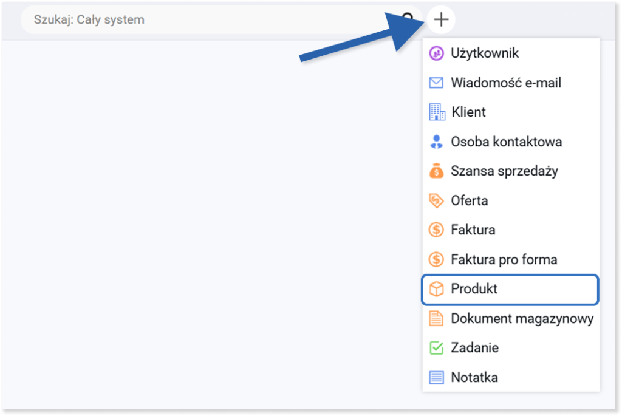Click the person icon for Osoba kontaktowa
The image size is (622, 416).
(x=436, y=142)
